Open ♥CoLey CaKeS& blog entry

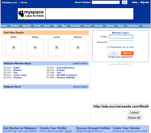[x=66, y=77]
